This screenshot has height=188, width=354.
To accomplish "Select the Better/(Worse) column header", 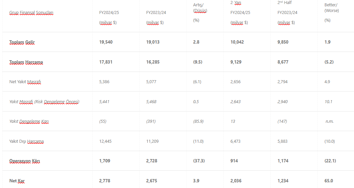I will (332, 8).
